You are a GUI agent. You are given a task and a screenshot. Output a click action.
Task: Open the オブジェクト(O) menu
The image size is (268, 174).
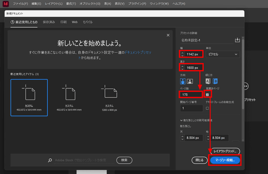click(90, 4)
